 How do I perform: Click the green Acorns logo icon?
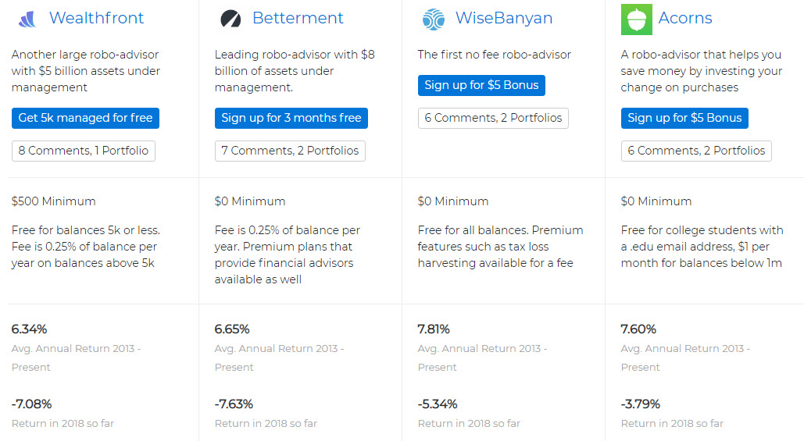pyautogui.click(x=636, y=20)
